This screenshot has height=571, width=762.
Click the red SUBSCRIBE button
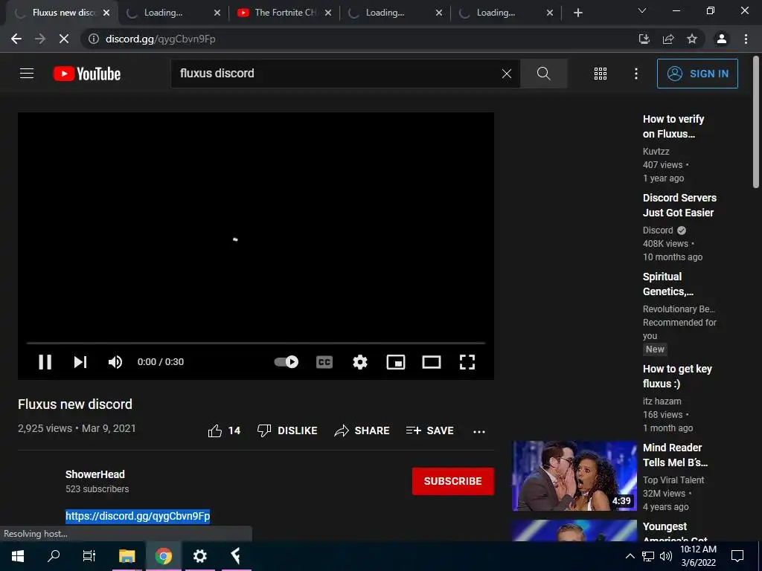click(x=453, y=481)
